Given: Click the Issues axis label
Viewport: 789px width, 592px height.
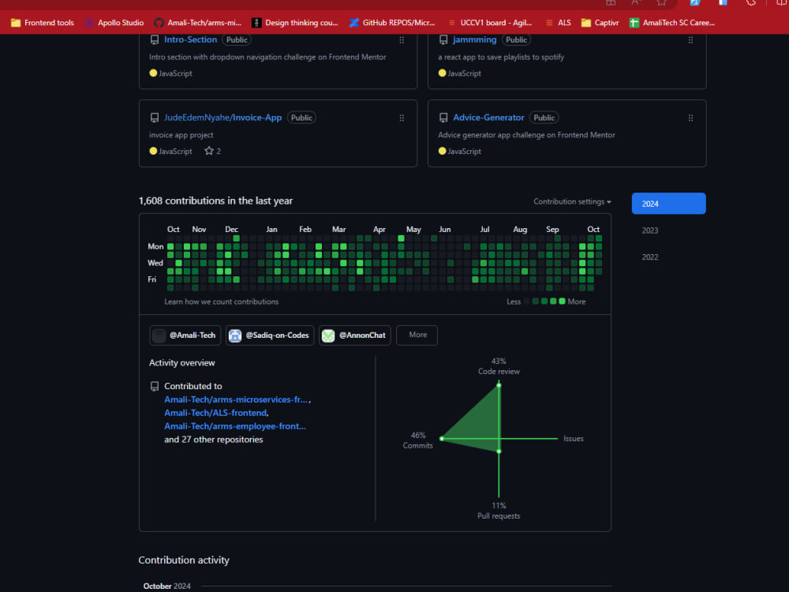Looking at the screenshot, I should pyautogui.click(x=573, y=438).
